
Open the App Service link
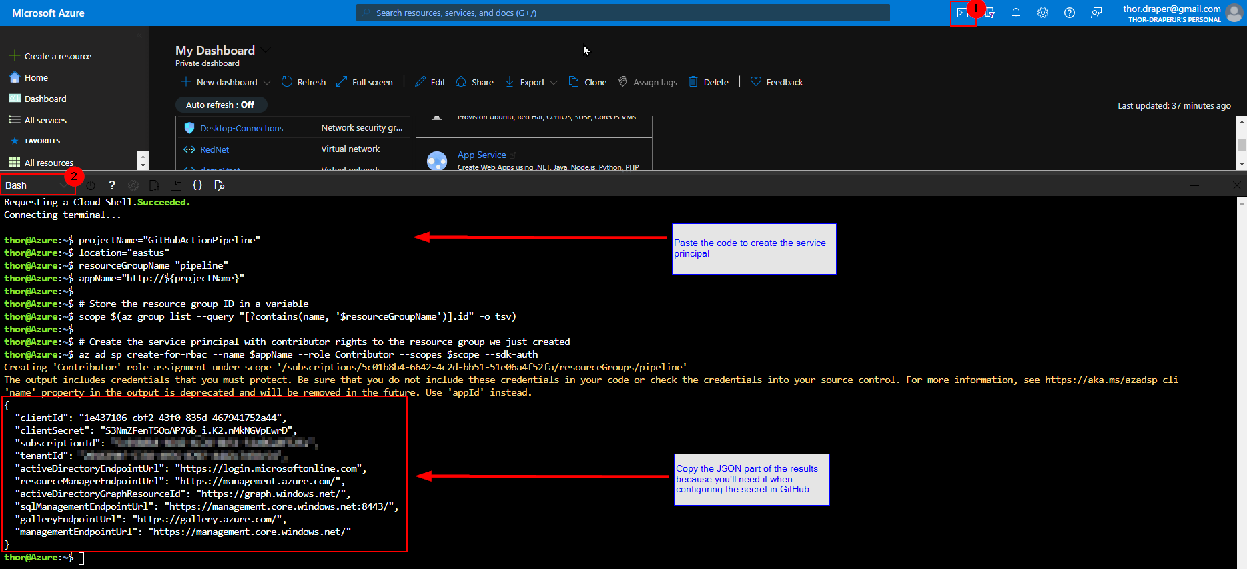[482, 155]
